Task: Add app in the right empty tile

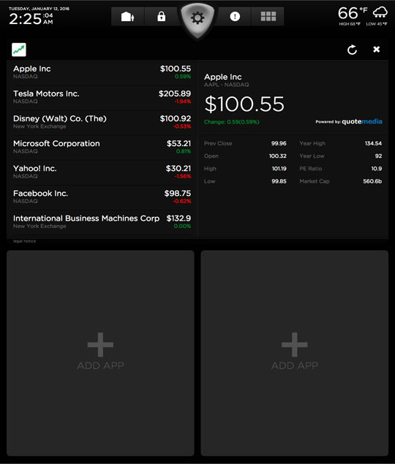Action: 295,353
